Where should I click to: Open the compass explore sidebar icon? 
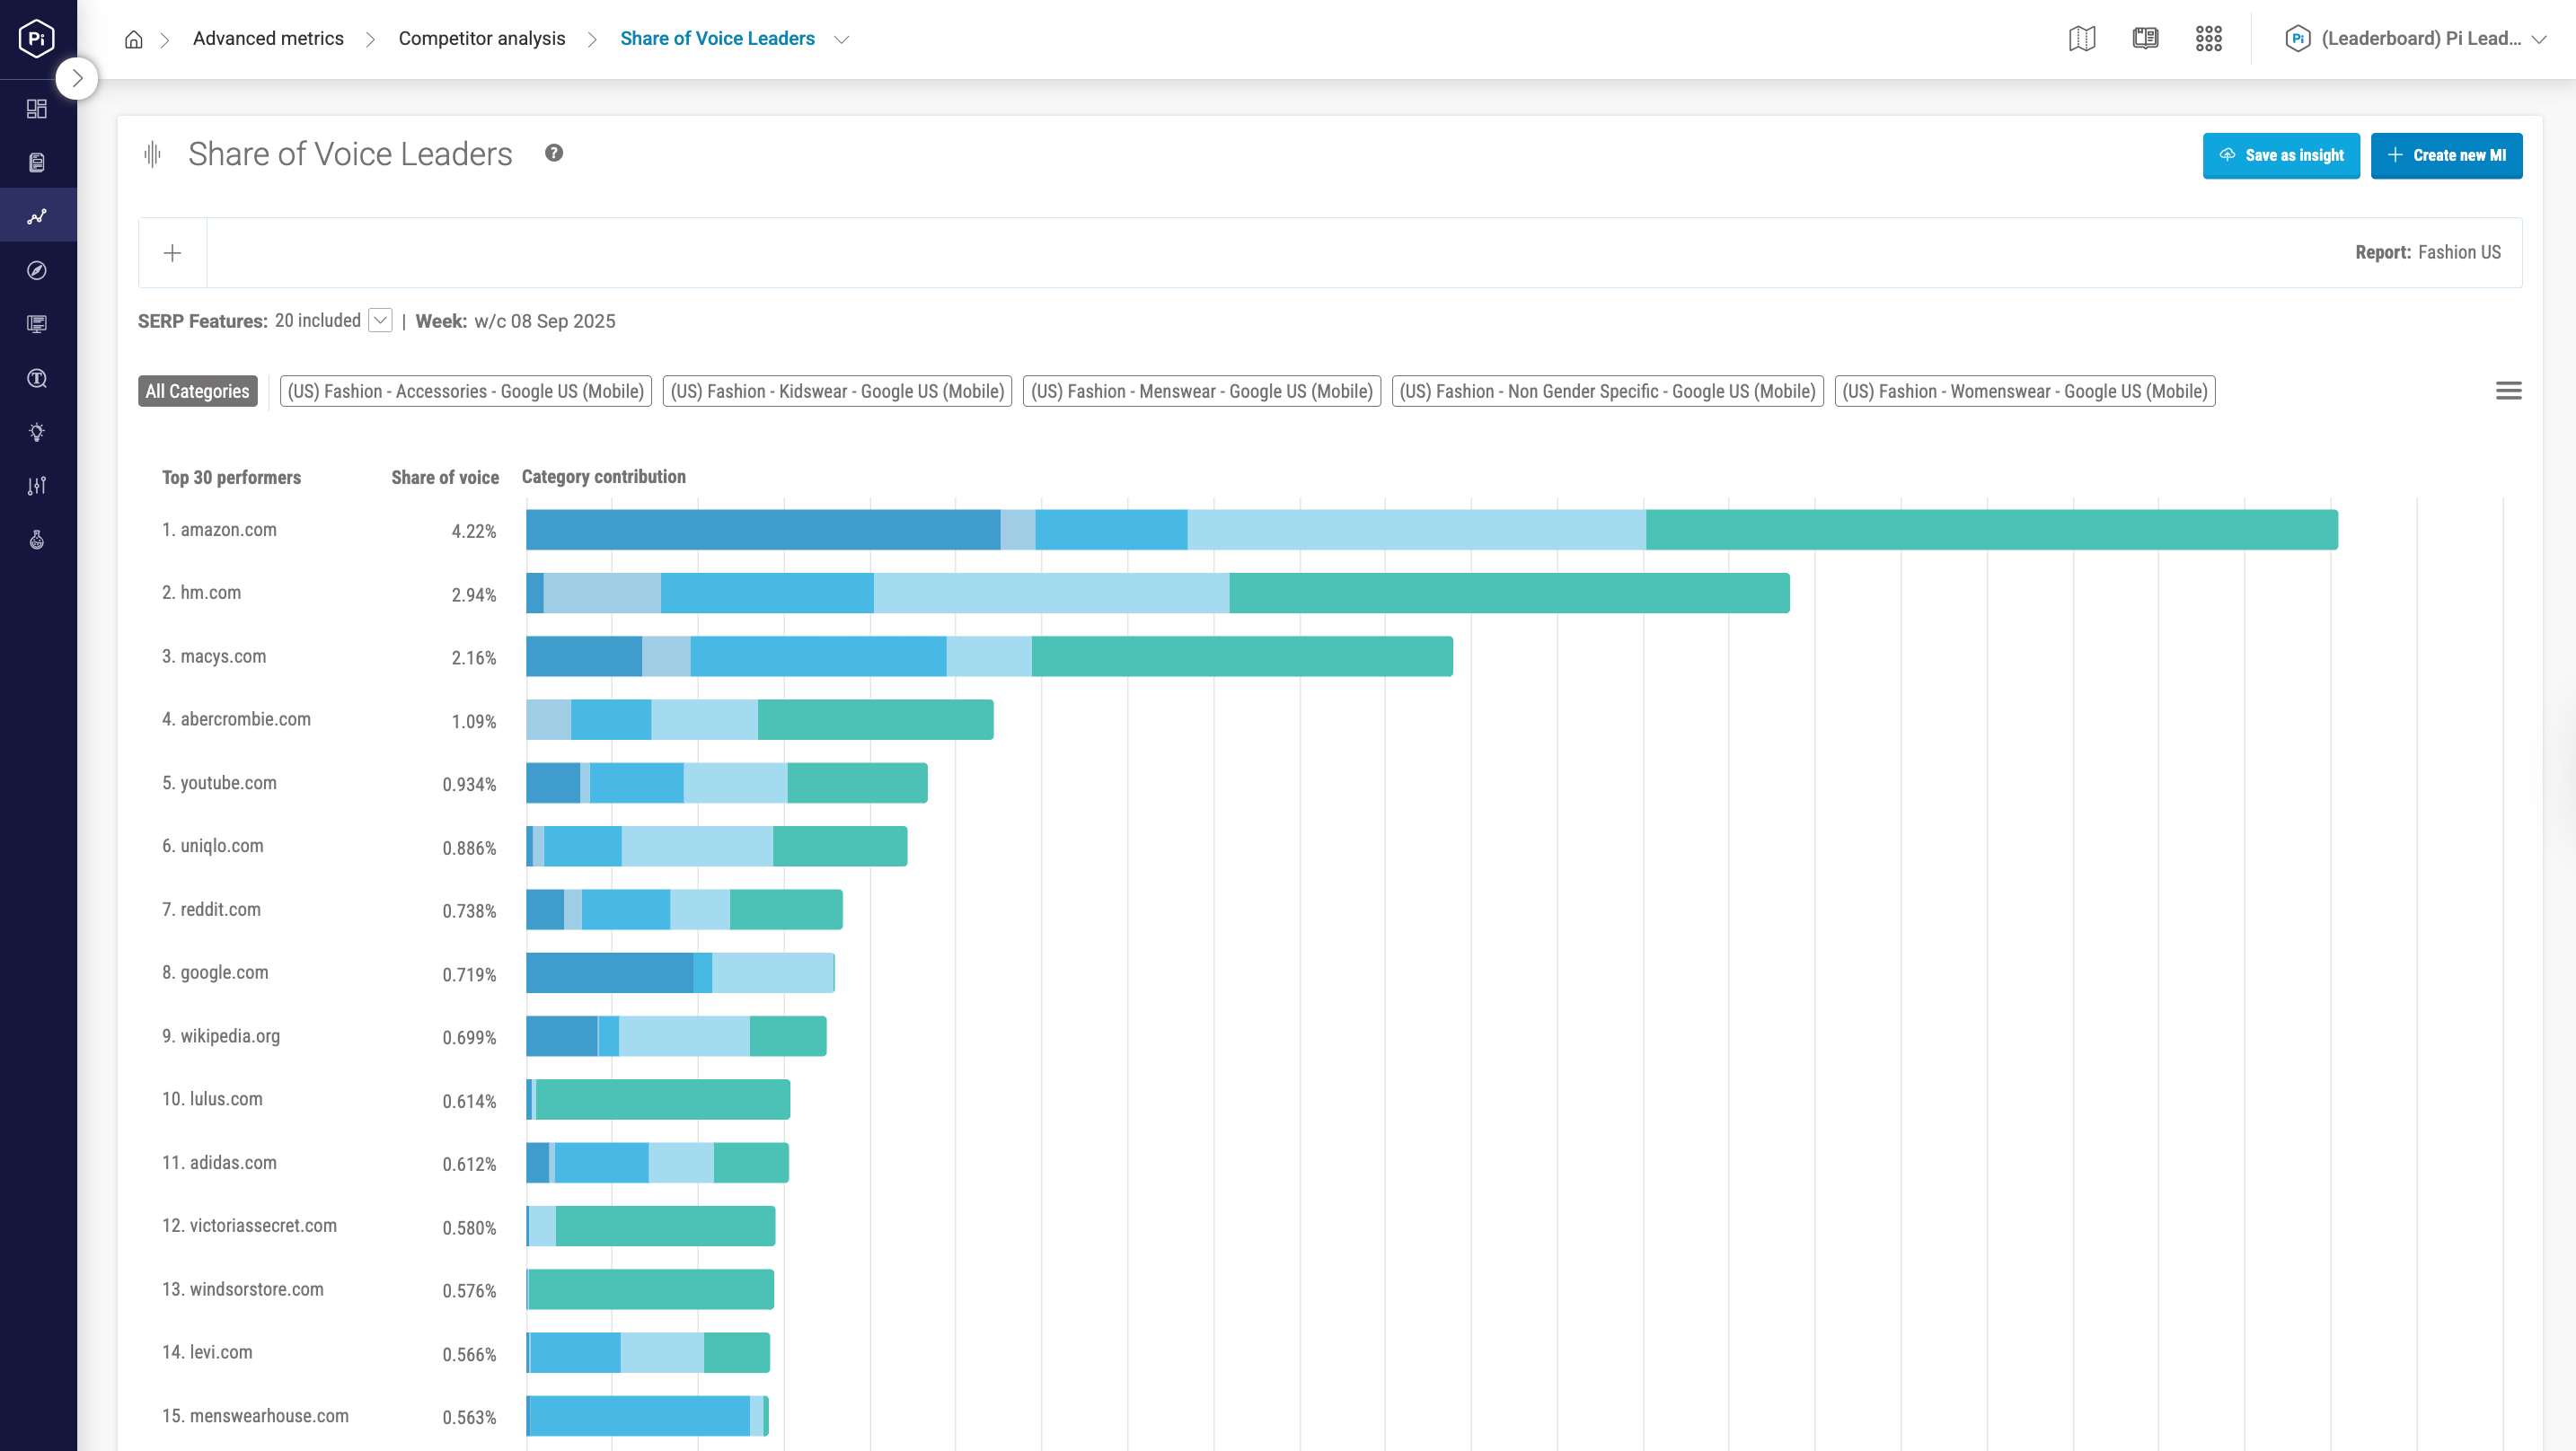(x=37, y=270)
